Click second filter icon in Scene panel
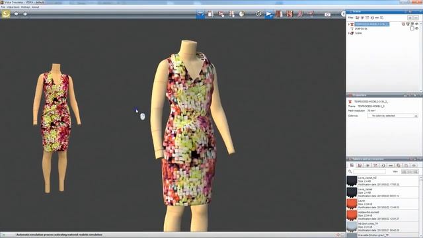 click(x=362, y=18)
